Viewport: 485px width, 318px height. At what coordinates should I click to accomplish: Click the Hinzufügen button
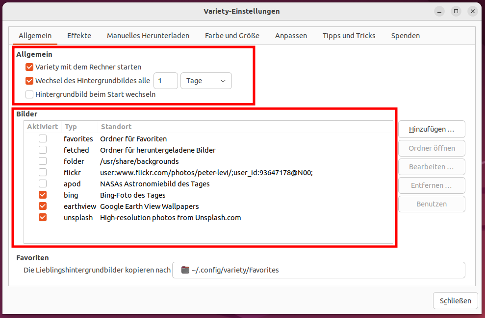coord(432,129)
